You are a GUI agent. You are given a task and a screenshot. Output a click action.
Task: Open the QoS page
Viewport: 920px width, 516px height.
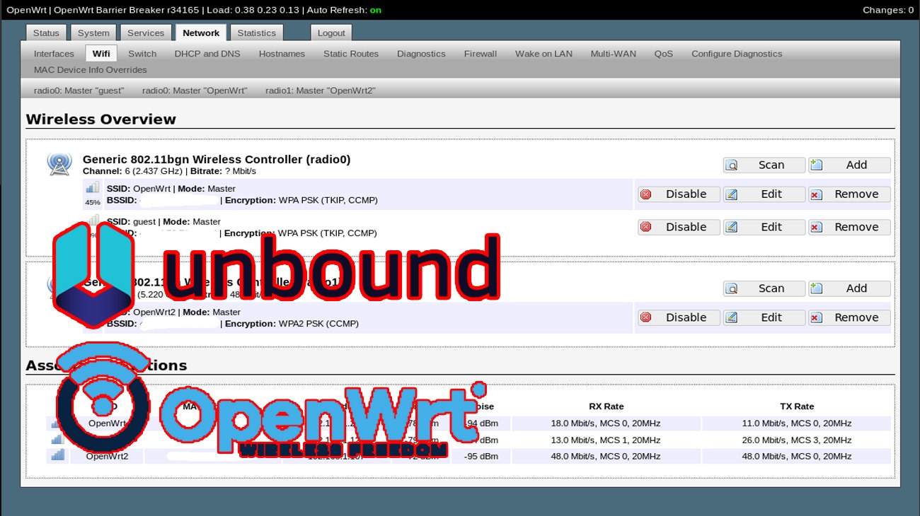coord(664,54)
